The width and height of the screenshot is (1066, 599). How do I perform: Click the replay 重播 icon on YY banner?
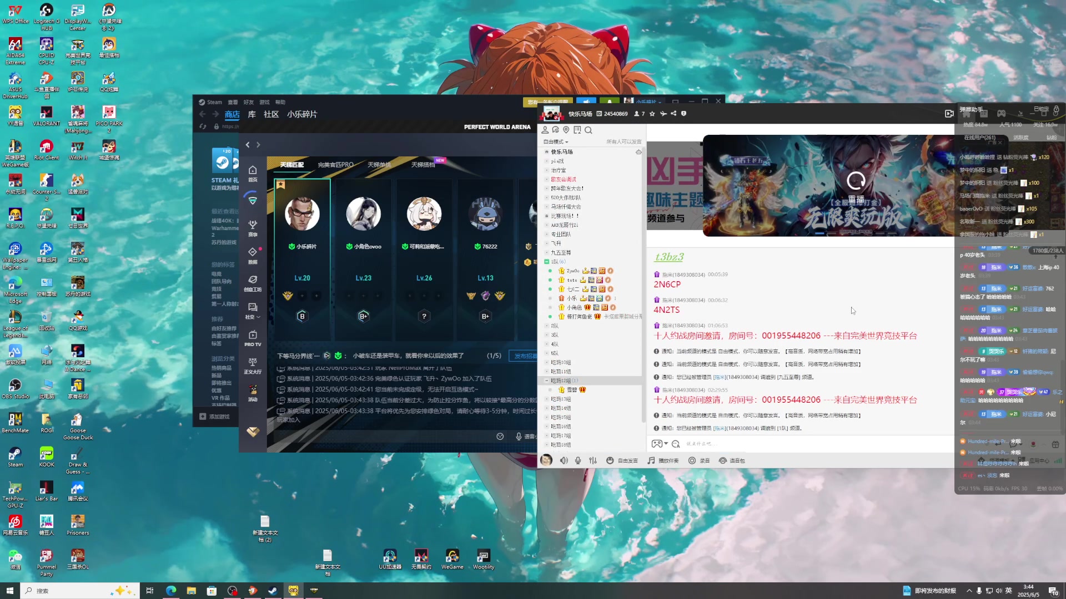coord(856,180)
